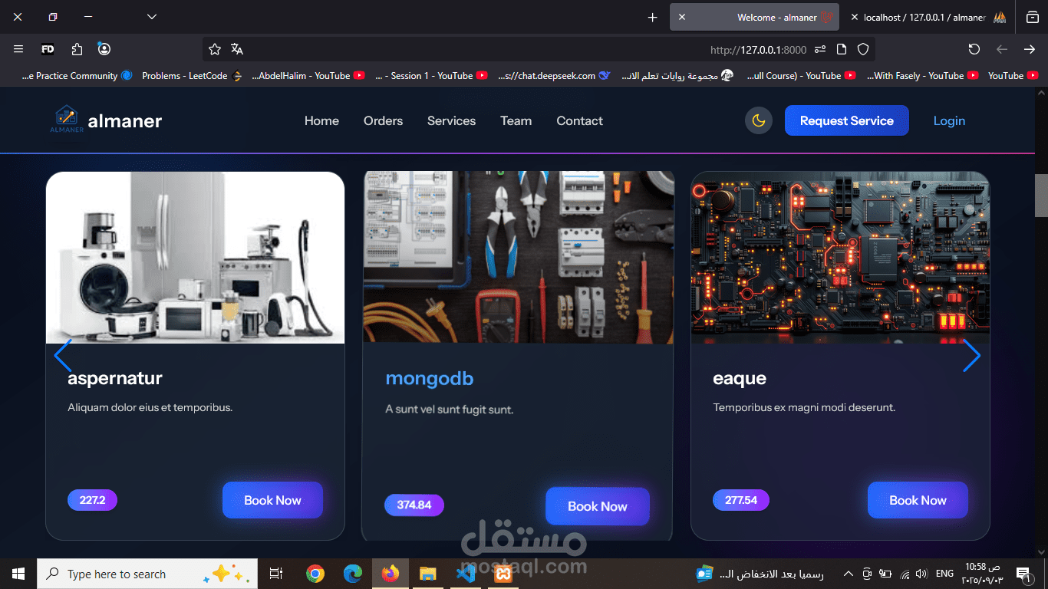Open the Home nav item
Screen dimensions: 1048x589
click(x=321, y=120)
